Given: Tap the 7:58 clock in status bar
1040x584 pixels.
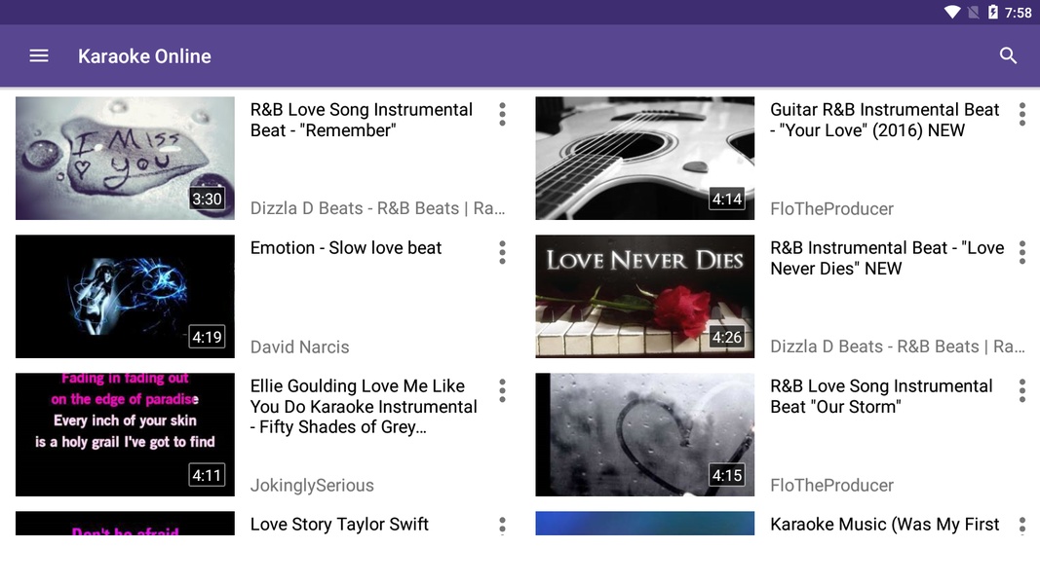Looking at the screenshot, I should (x=1019, y=13).
